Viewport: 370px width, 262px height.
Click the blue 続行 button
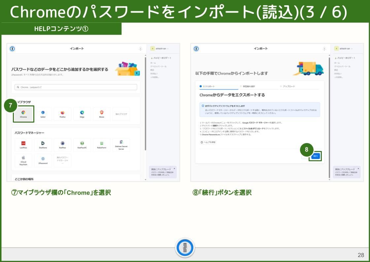(315, 156)
